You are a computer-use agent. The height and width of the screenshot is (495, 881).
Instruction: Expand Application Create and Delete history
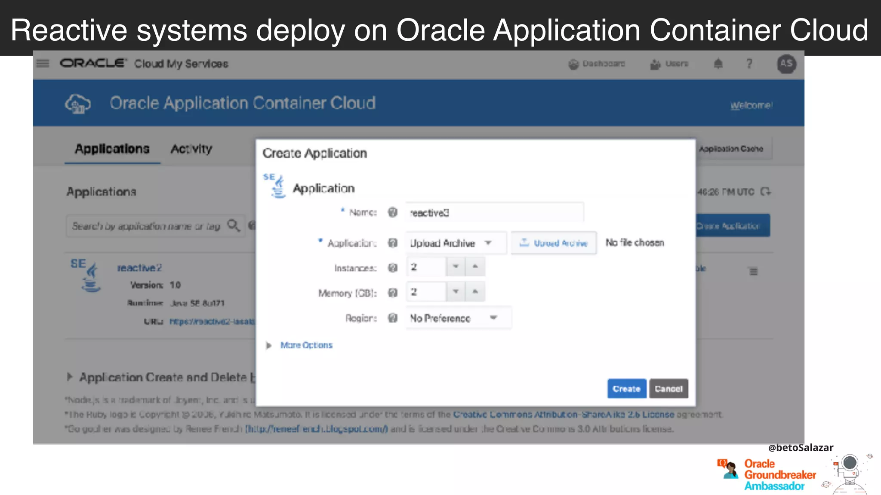click(x=70, y=377)
